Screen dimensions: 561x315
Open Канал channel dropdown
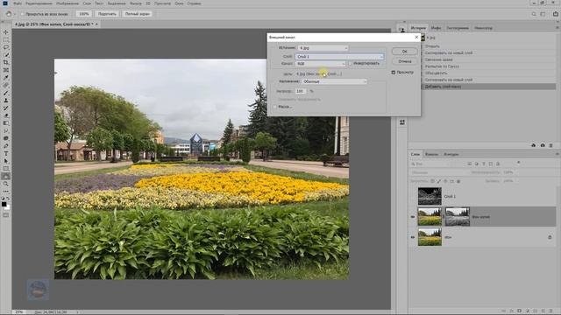click(320, 64)
